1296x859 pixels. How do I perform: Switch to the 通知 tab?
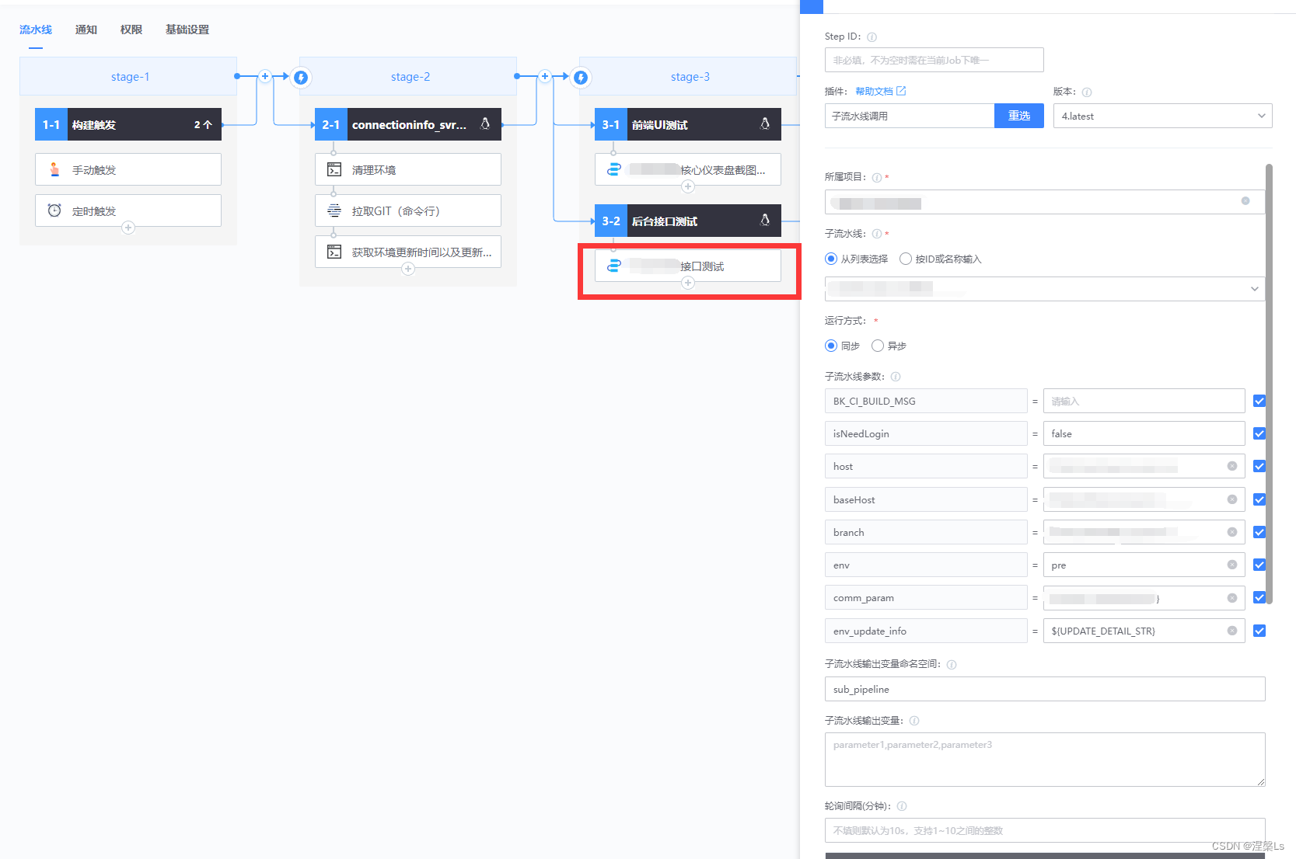pyautogui.click(x=86, y=30)
